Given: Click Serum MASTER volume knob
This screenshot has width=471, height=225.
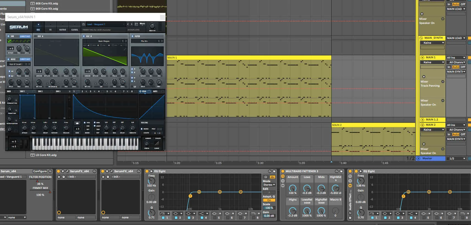Looking at the screenshot, I should click(x=152, y=26).
